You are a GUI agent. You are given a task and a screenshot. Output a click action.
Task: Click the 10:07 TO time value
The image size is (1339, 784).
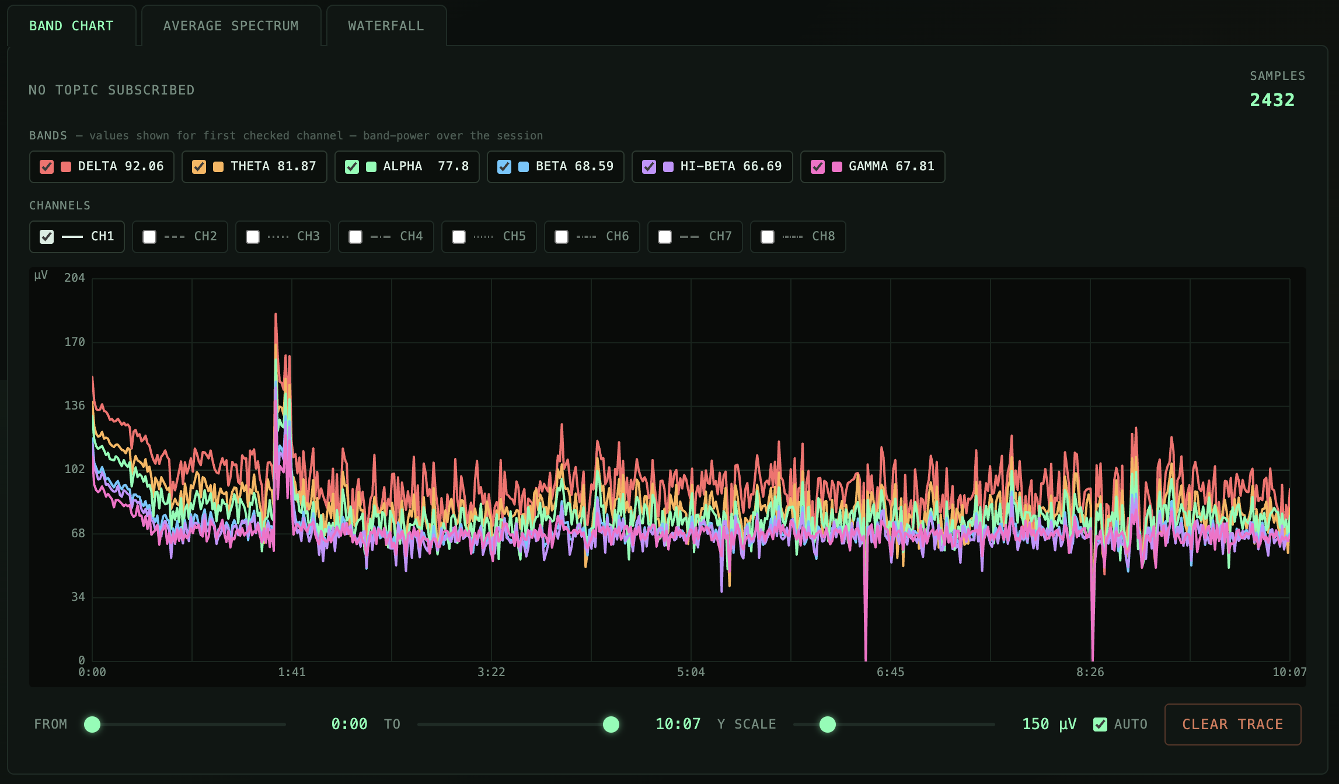click(678, 724)
